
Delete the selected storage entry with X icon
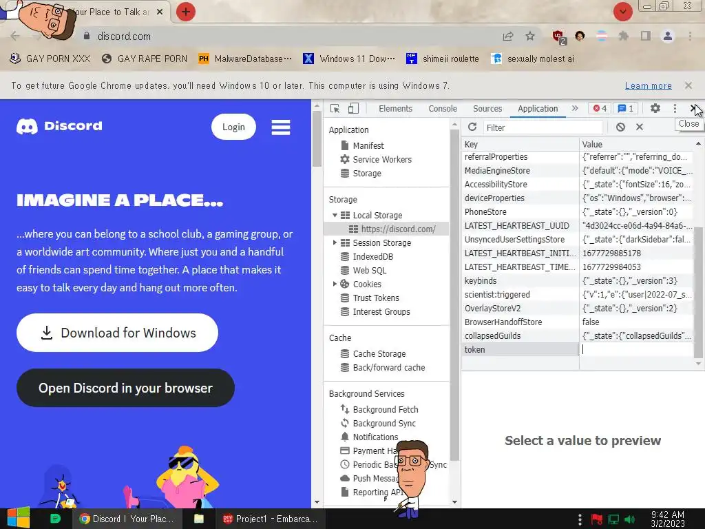coord(640,127)
